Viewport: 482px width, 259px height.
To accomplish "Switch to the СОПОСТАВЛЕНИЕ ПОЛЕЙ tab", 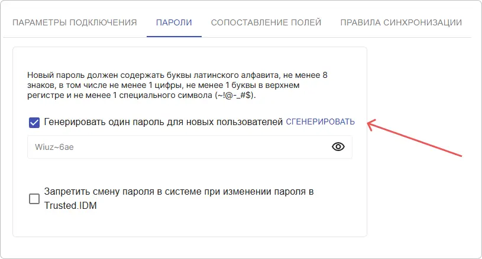I will tap(266, 22).
